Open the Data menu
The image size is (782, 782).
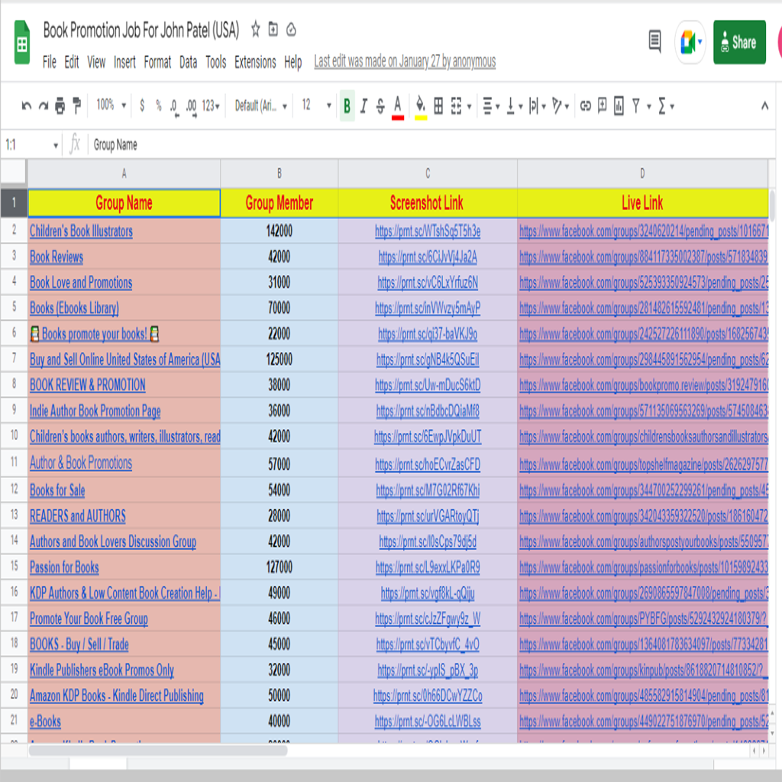188,62
